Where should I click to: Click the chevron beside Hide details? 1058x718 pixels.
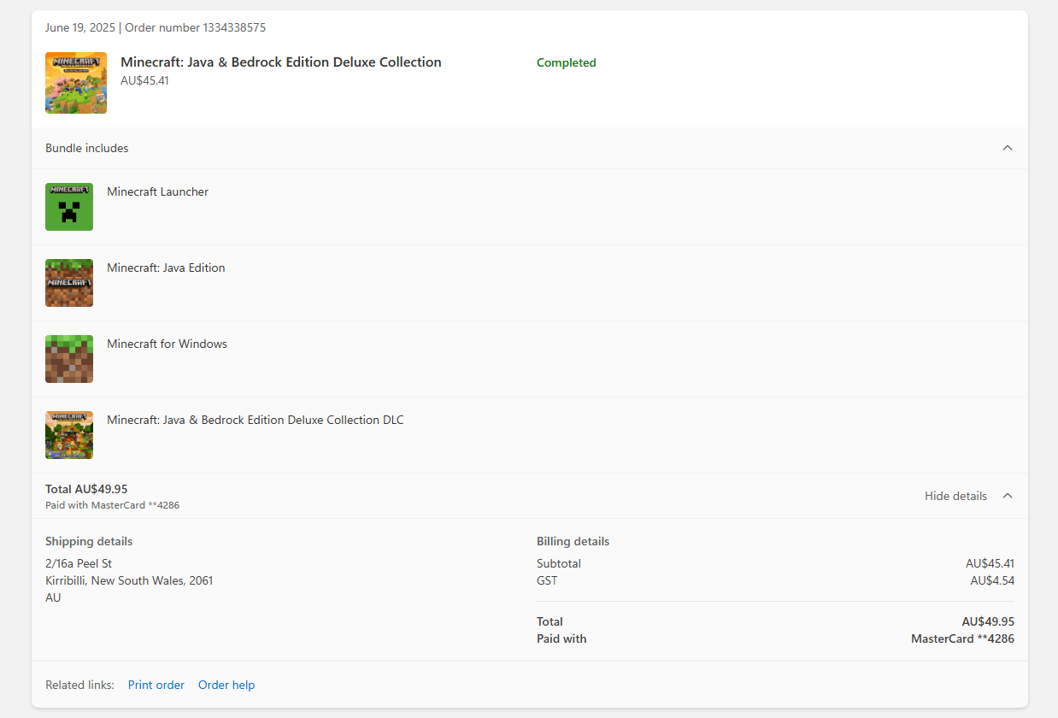click(x=1008, y=496)
